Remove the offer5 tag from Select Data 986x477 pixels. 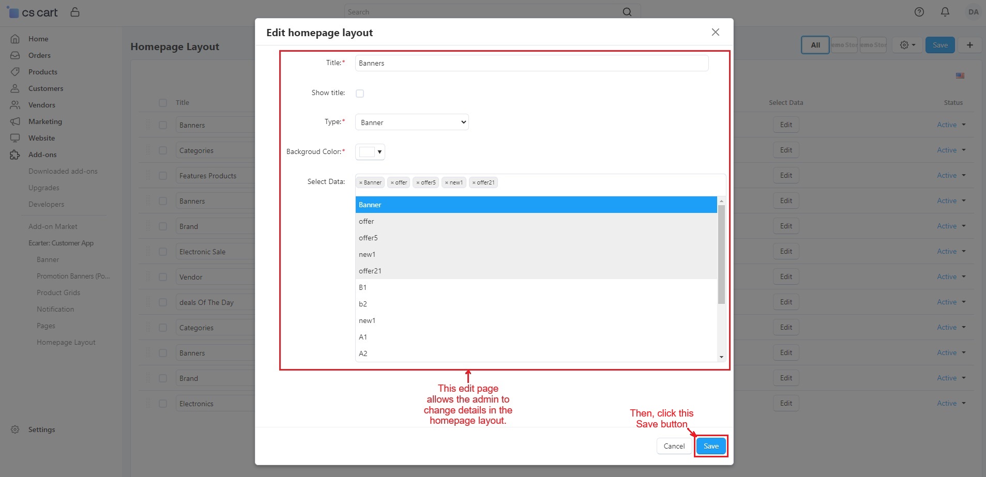pyautogui.click(x=418, y=183)
